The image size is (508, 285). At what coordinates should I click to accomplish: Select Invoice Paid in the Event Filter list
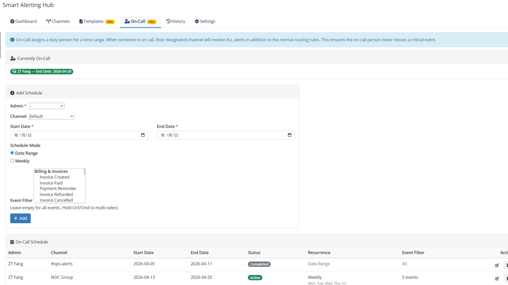tap(51, 183)
